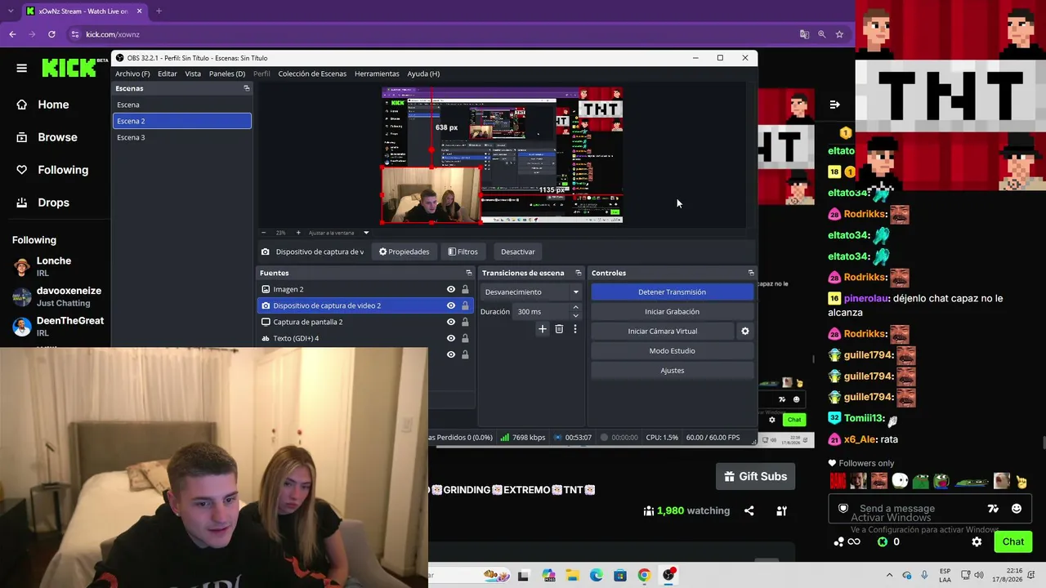The width and height of the screenshot is (1046, 588).
Task: Hide Dispositivo de captura de video 2
Action: point(450,305)
